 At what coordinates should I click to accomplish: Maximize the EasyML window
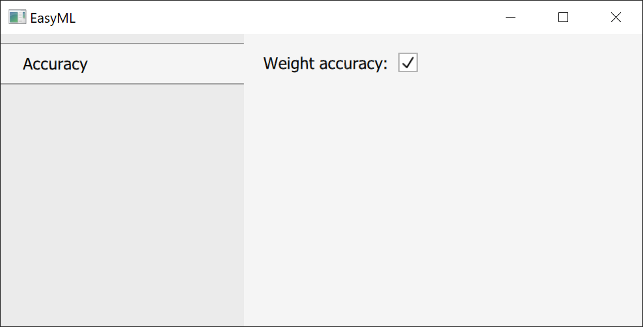(x=564, y=18)
